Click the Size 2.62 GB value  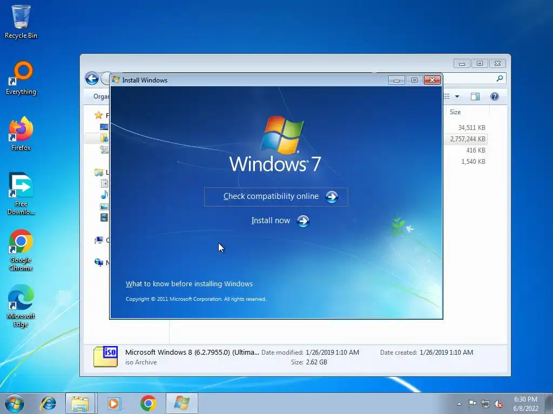point(316,362)
